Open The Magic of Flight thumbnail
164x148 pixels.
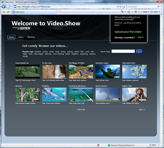(x=81, y=72)
